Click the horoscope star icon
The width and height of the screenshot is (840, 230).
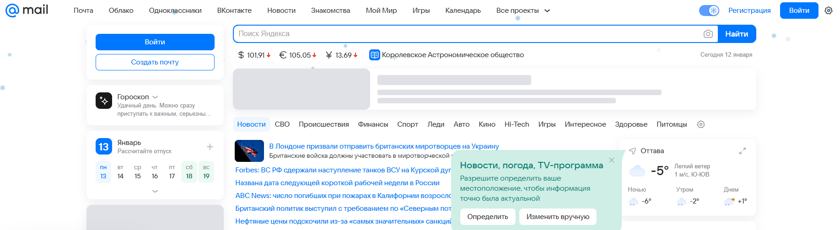(x=104, y=101)
